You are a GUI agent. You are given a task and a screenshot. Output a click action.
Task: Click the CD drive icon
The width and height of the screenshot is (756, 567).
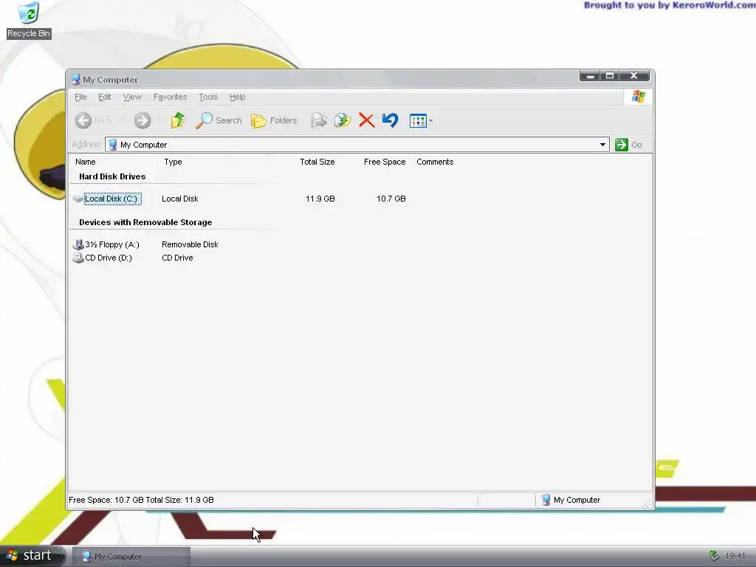(x=78, y=258)
